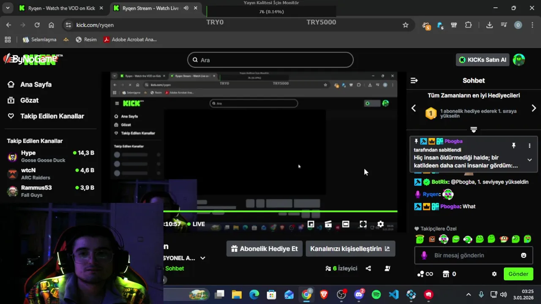The height and width of the screenshot is (304, 541).
Task: Bookmark page with the star icon
Action: 406,25
